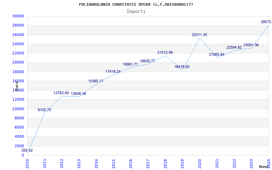Click the x-axis year 2022

(234, 164)
